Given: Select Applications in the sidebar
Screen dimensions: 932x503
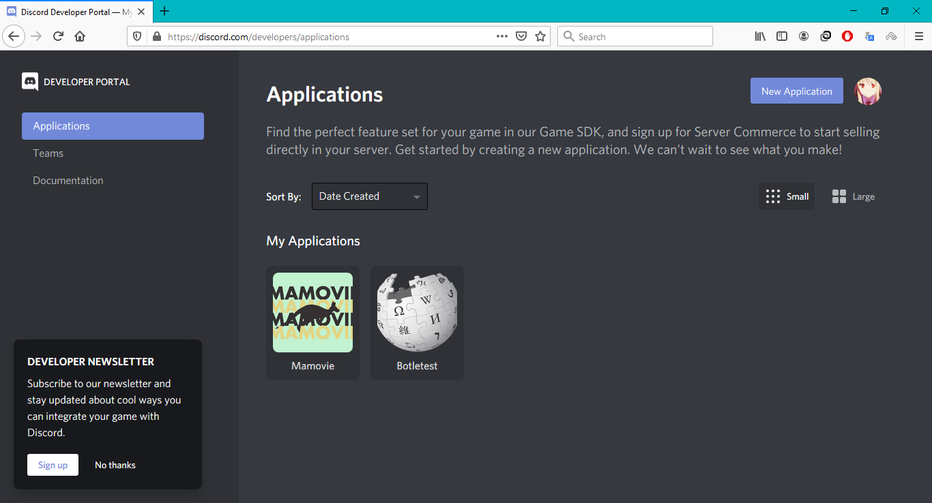Looking at the screenshot, I should pyautogui.click(x=113, y=126).
